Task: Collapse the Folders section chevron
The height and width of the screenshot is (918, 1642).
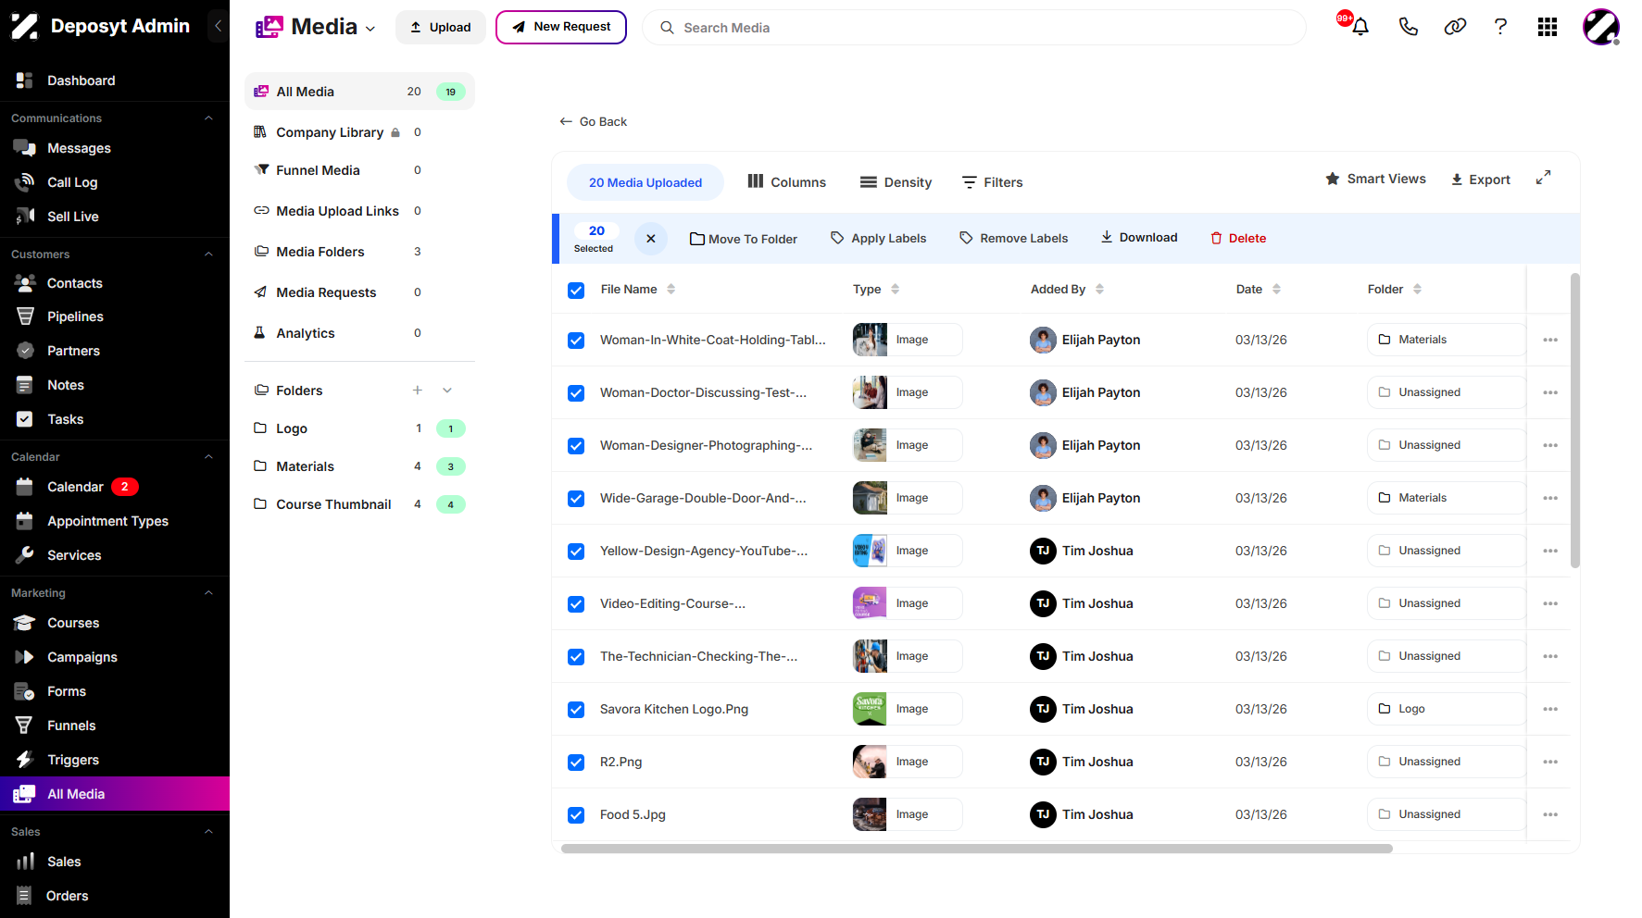Action: 447,391
